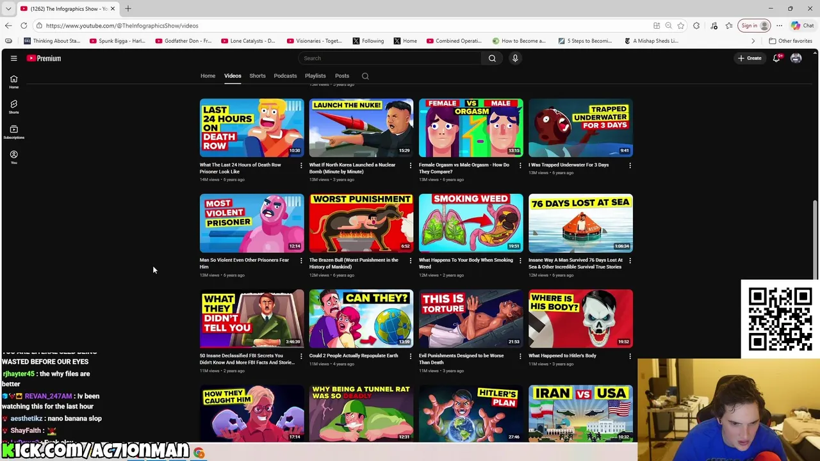Open the media control music note icon
The image size is (820, 461).
[x=714, y=26]
